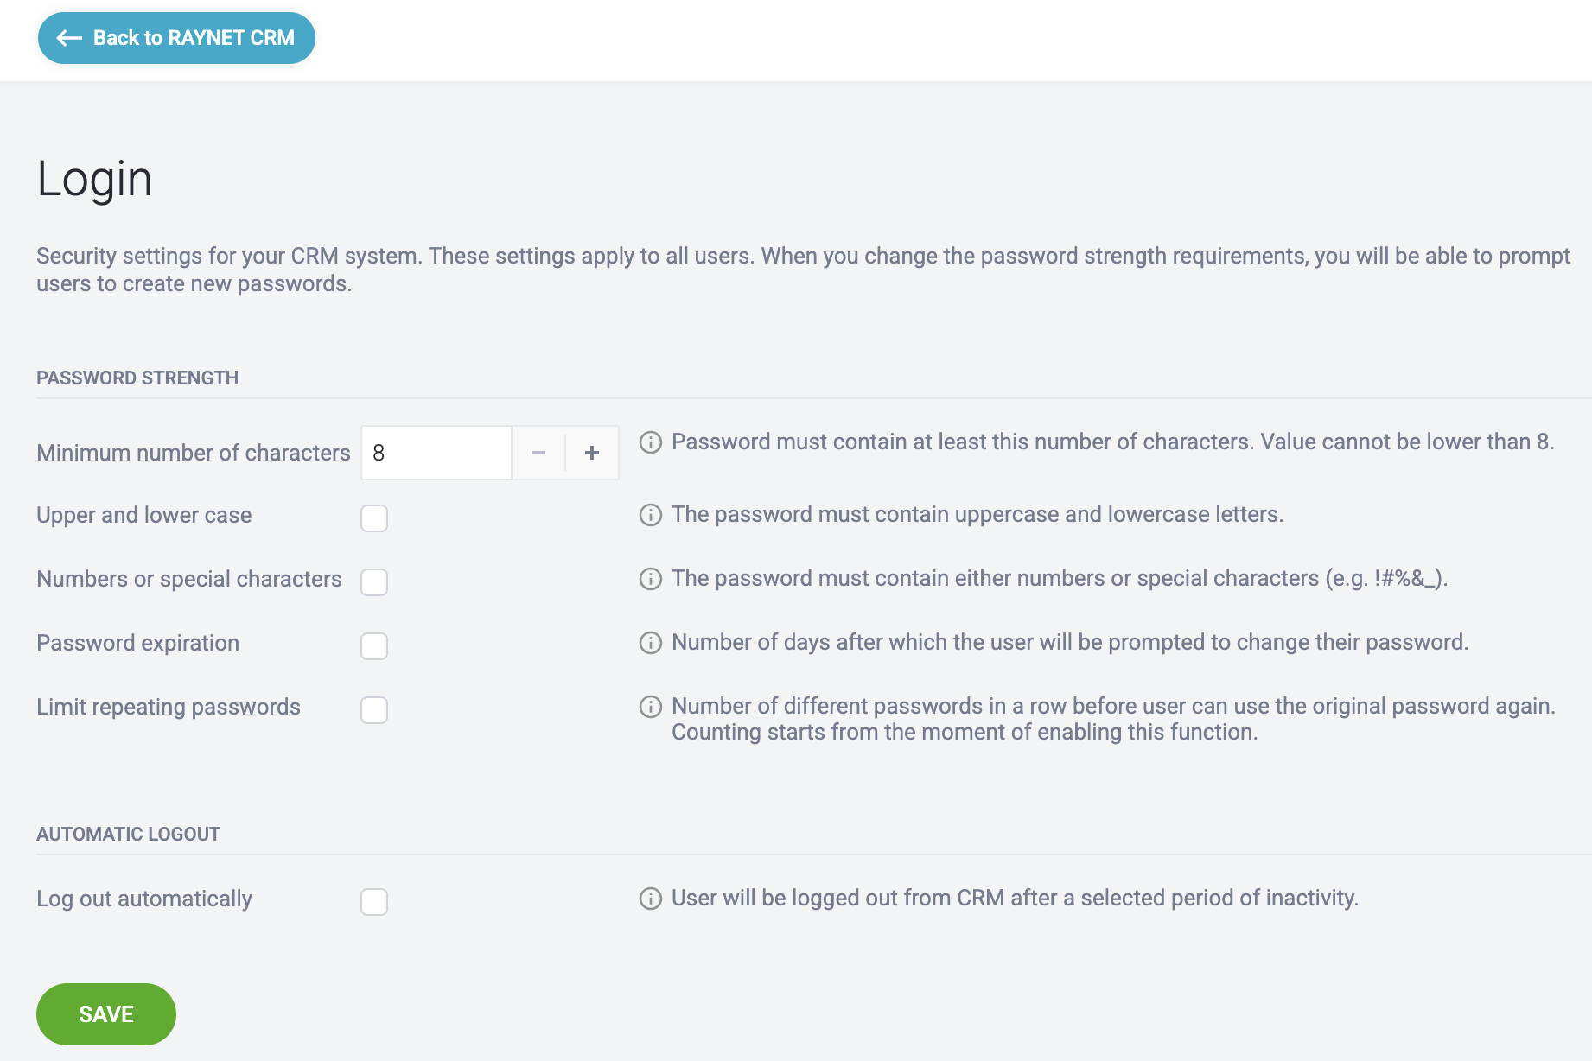The height and width of the screenshot is (1061, 1592).
Task: Click the Limit repeating passwords label
Action: pyautogui.click(x=169, y=707)
